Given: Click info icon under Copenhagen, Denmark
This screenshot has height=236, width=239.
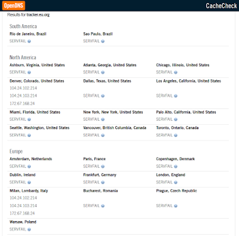Looking at the screenshot, I should coord(176,167).
